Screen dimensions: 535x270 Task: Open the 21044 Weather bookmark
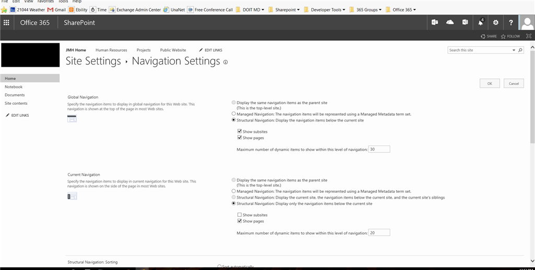[28, 10]
